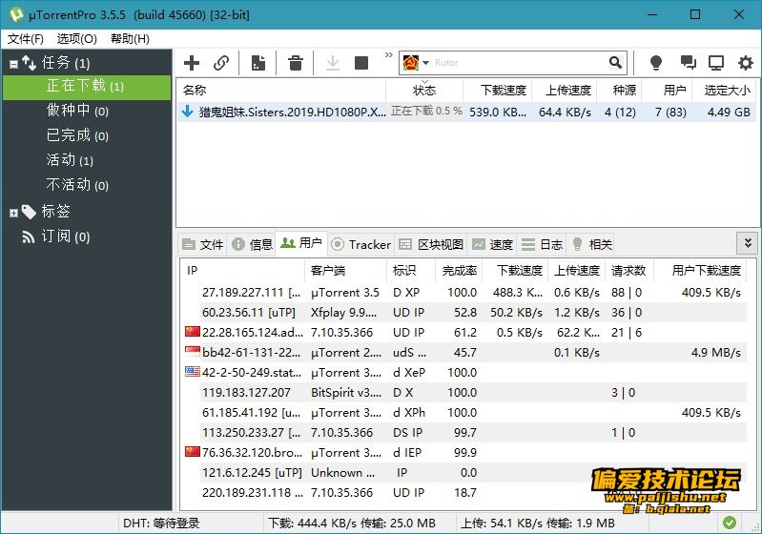This screenshot has height=534, width=762.
Task: Switch to the 区块视图 tab
Action: [x=431, y=244]
